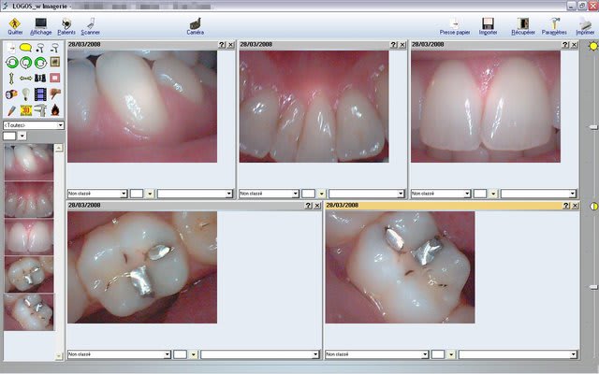Click the Quitter toolbar icon
599x374 pixels.
[15, 23]
